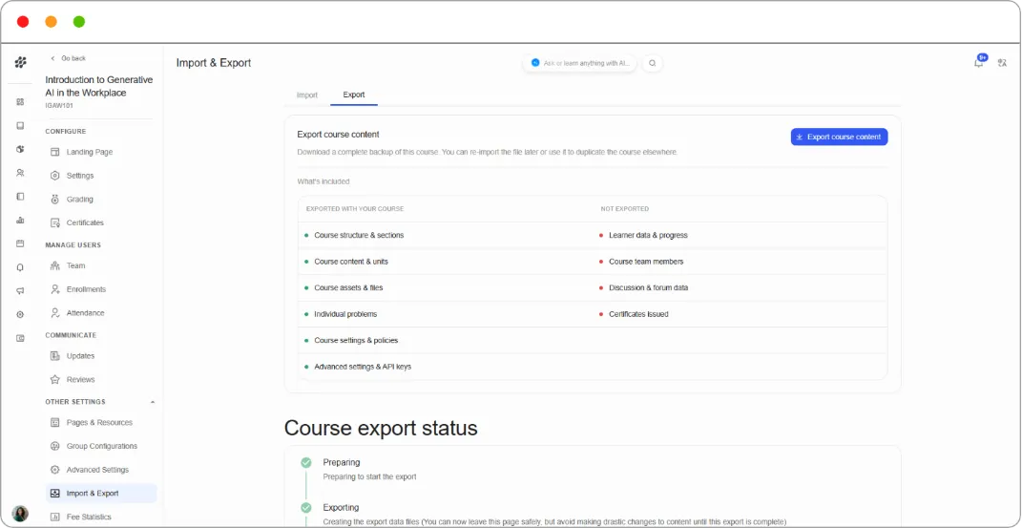Click the course code IGAW101

tap(57, 105)
